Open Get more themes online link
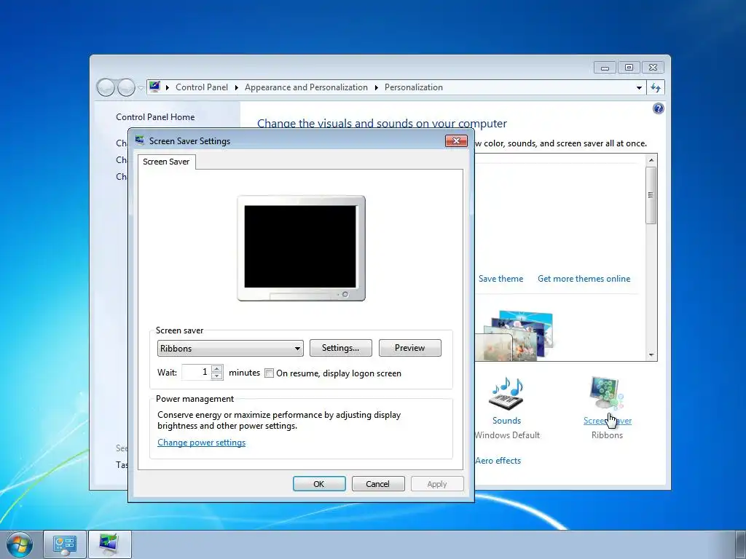This screenshot has height=559, width=746. (584, 279)
